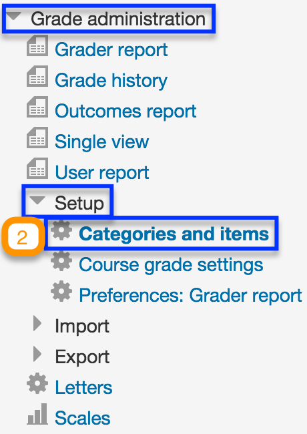Open Categories and items page

click(174, 234)
